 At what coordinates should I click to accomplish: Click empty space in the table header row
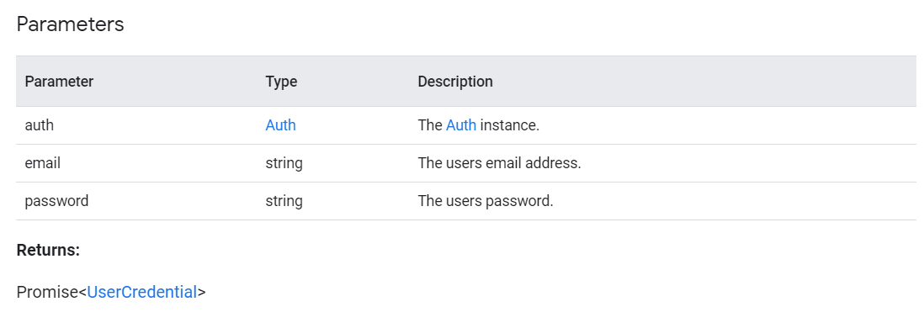[707, 82]
